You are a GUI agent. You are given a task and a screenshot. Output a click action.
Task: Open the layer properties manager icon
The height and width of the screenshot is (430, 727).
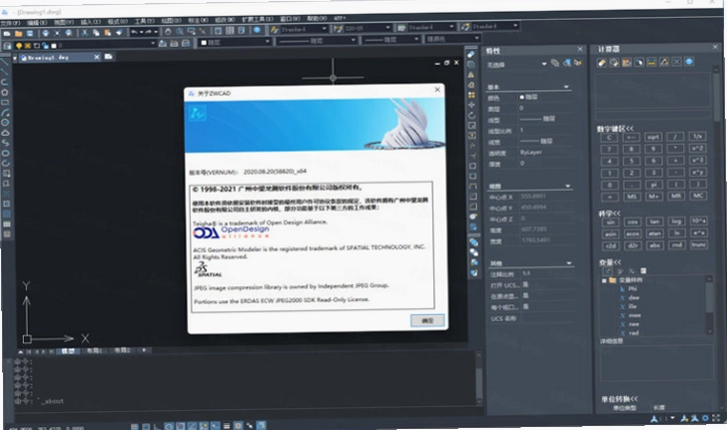click(7, 46)
